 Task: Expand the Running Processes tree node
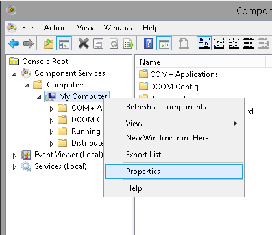51,132
